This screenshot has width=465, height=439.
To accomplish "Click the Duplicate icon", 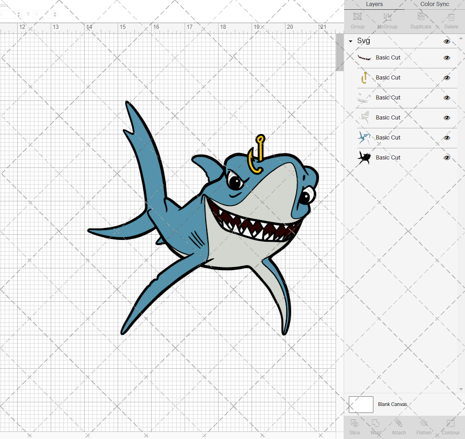I will pyautogui.click(x=421, y=16).
